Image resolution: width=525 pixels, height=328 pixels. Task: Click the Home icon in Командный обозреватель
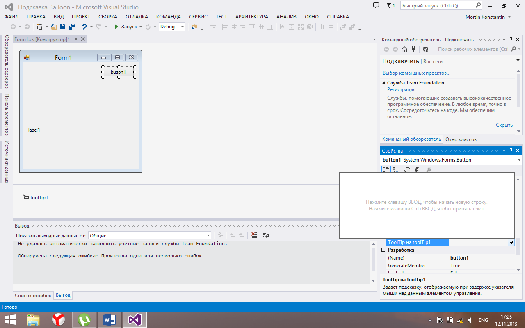(404, 49)
